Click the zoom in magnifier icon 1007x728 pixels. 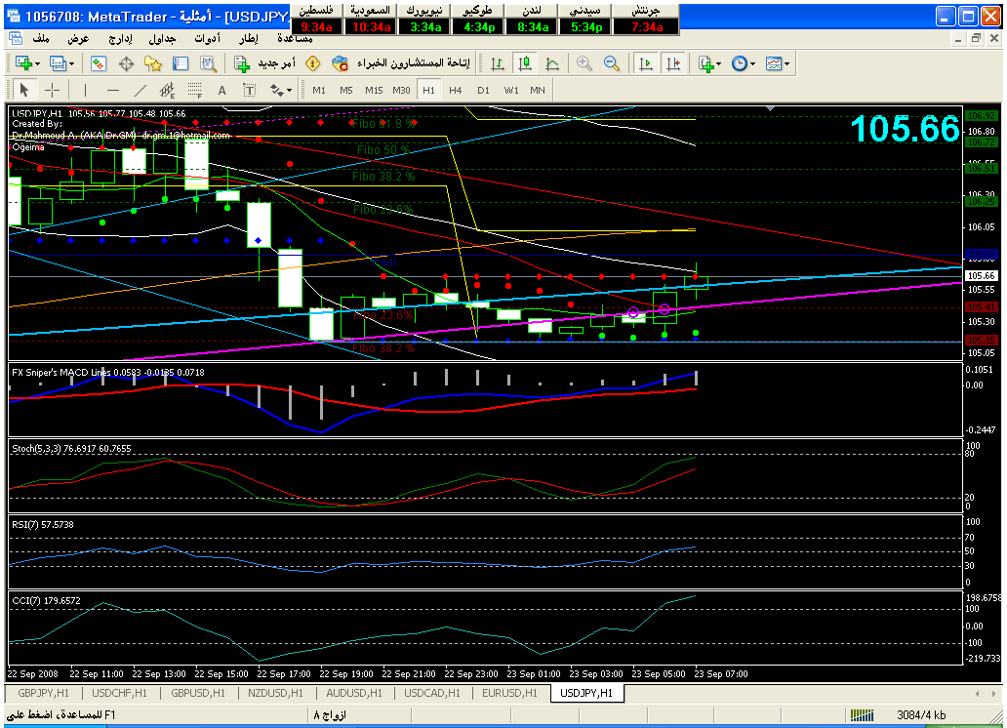point(584,63)
